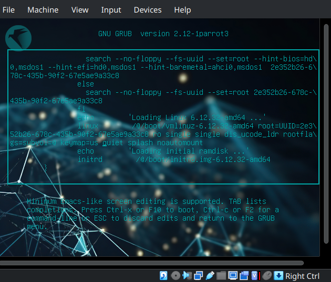The image size is (331, 282).
Task: Click the word 'splash' in the kernel line
Action: click(x=140, y=143)
